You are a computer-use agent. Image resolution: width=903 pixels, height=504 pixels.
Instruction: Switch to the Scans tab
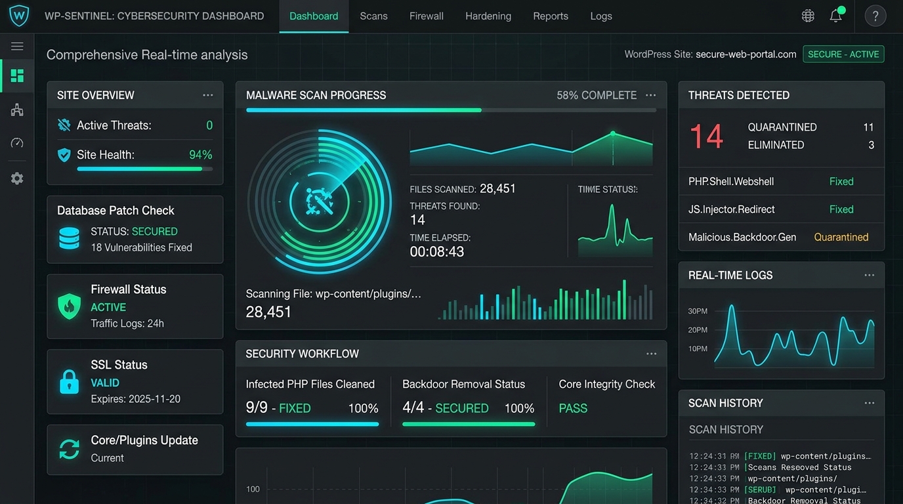[x=373, y=16]
